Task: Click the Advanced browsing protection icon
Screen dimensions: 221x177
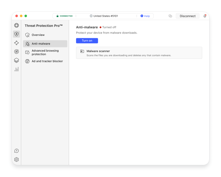Action: 27,52
